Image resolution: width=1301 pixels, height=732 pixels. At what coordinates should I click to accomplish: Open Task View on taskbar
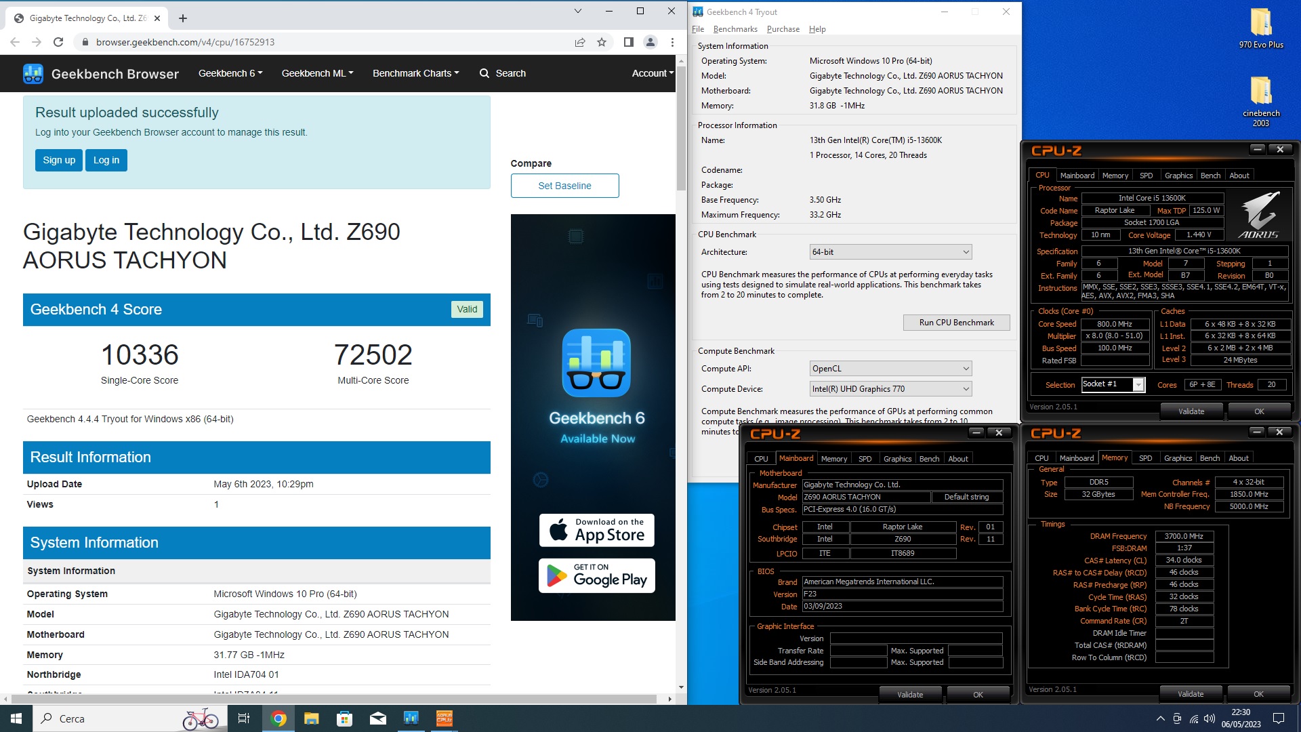click(x=244, y=718)
